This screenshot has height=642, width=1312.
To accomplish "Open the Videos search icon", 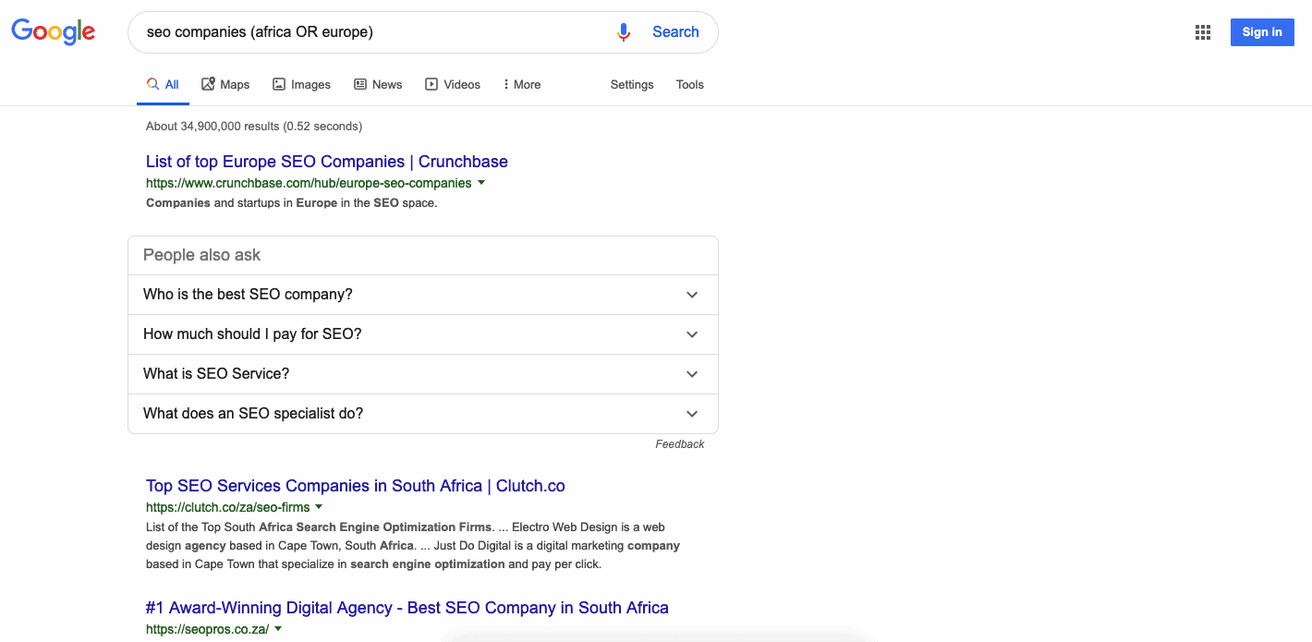I will (431, 84).
